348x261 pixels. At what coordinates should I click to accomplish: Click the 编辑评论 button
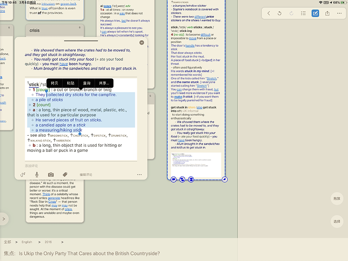pos(86,175)
